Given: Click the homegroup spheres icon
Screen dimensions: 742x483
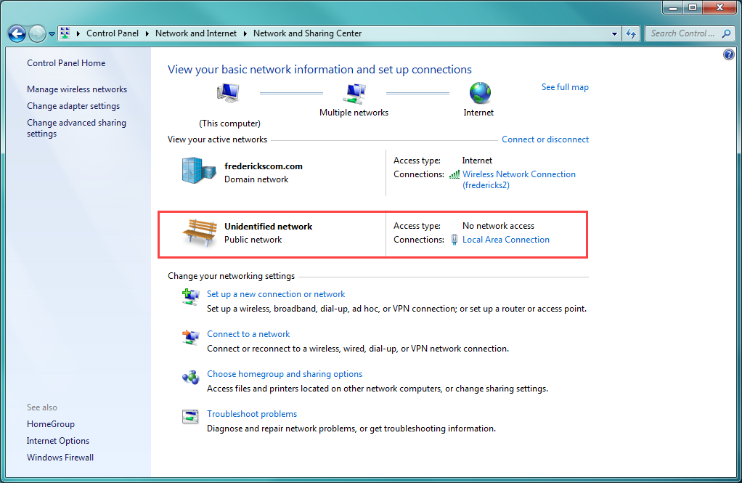Looking at the screenshot, I should coord(191,378).
